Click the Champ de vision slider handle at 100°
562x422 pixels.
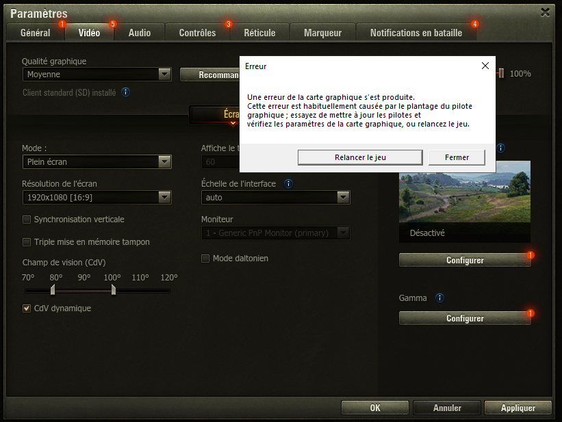(113, 290)
